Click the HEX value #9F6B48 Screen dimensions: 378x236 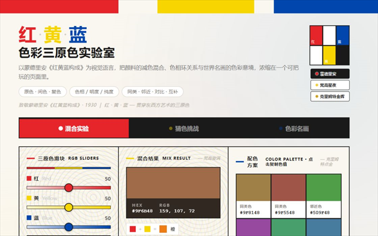[x=142, y=211]
